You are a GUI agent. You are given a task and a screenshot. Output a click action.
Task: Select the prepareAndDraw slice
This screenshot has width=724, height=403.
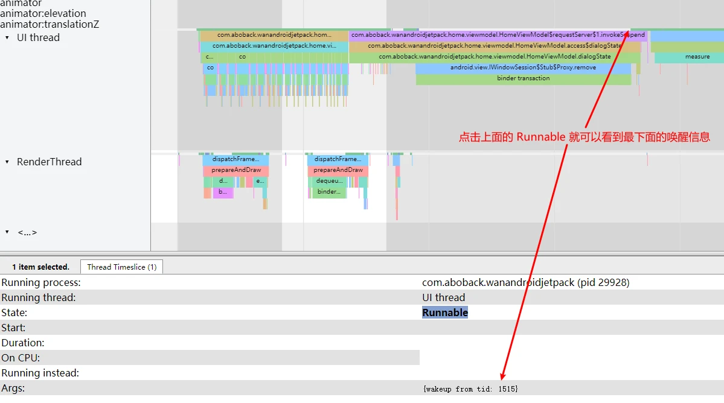click(235, 170)
